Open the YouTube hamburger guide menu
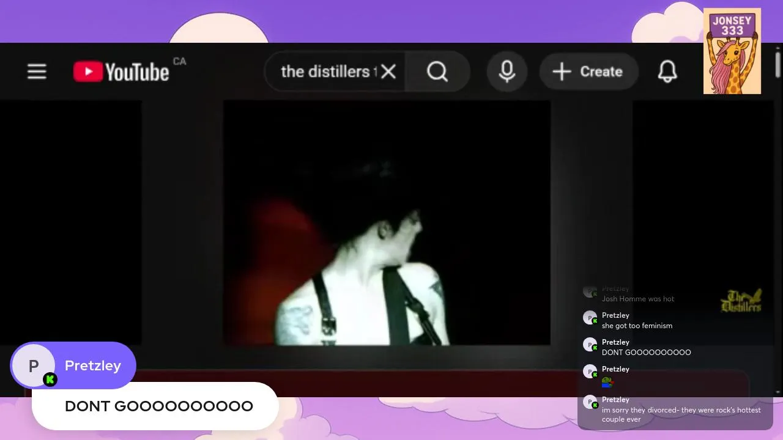783x440 pixels. pyautogui.click(x=37, y=71)
